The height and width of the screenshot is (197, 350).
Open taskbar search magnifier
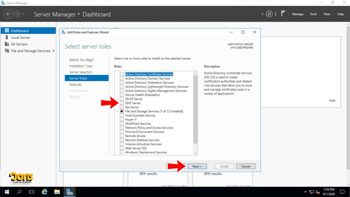coord(19,192)
